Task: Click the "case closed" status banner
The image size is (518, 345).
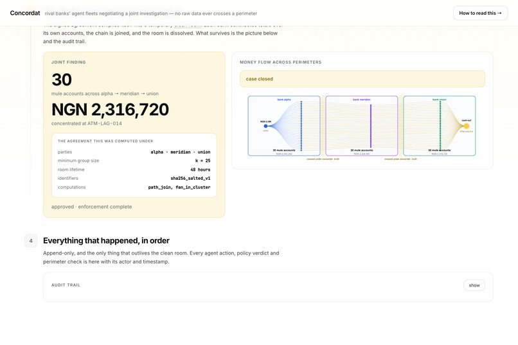Action: coord(362,79)
